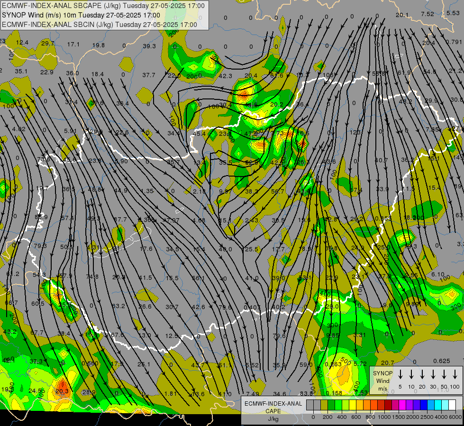The height and width of the screenshot is (426, 464).
Task: Click the map value '1.35'
Action: click(147, 191)
